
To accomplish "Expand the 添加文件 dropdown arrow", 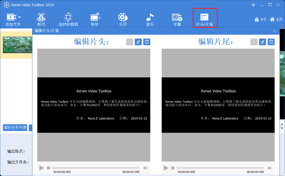I will 19,17.
